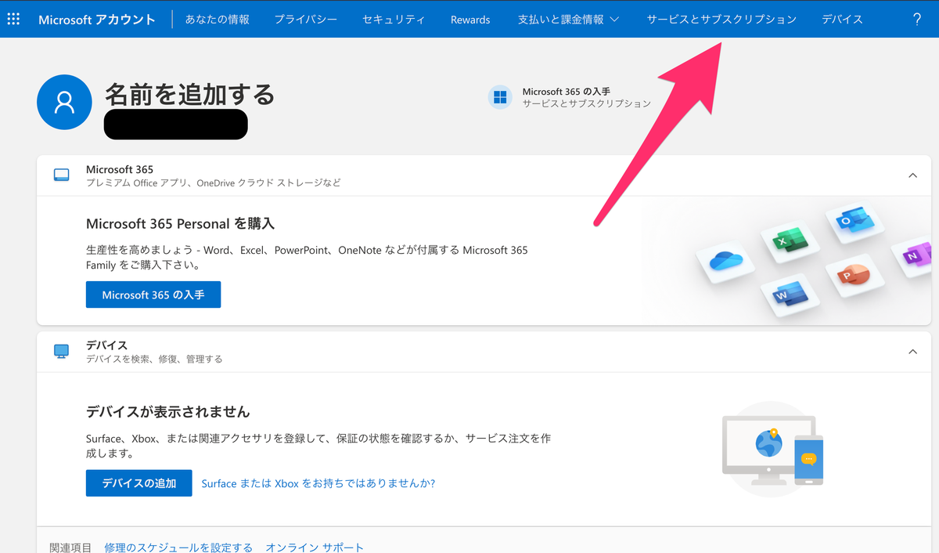939x553 pixels.
Task: Click the デバイスの追加 button
Action: (x=139, y=483)
